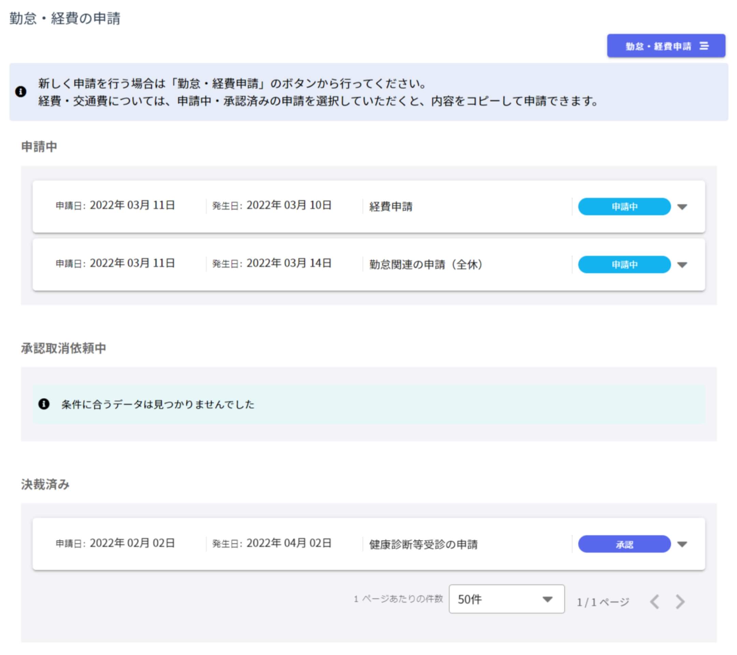Viewport: 737px width, 655px height.
Task: Select the 勤怠関連の申請（全休） request card
Action: tap(425, 265)
